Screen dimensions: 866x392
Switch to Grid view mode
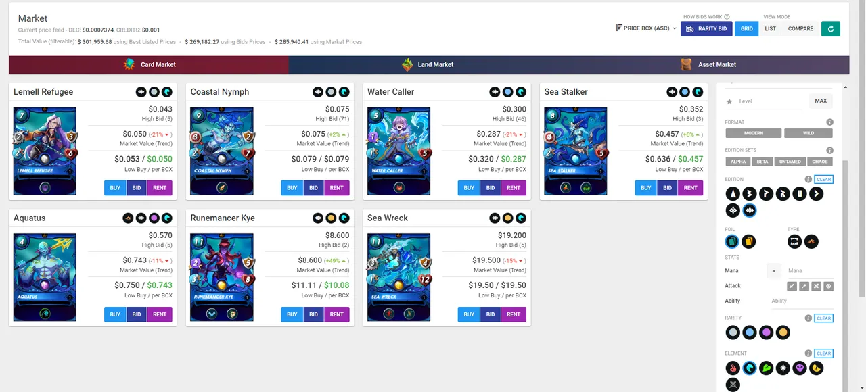tap(746, 28)
